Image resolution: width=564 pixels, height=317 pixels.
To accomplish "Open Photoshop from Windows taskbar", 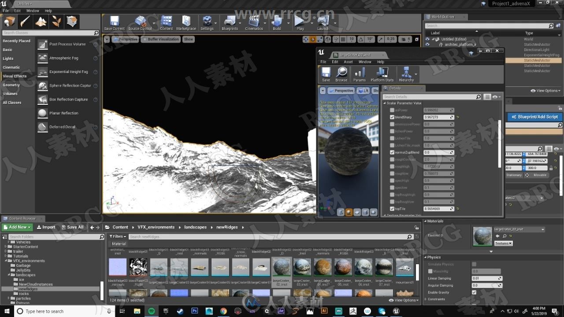I will 194,311.
